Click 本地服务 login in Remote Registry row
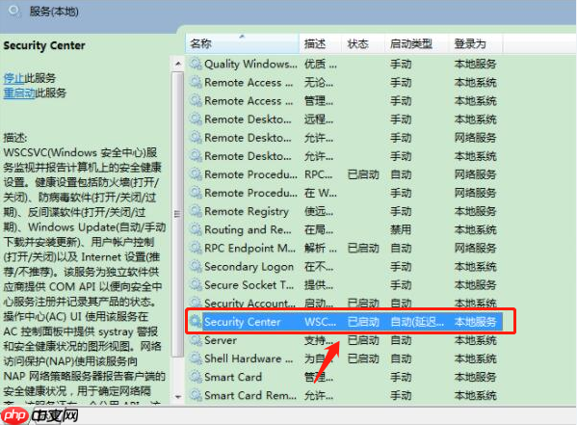This screenshot has width=577, height=425. [x=475, y=211]
